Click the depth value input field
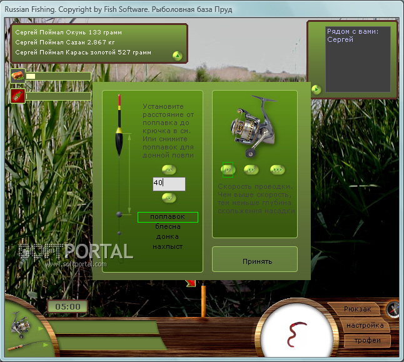Screen dimensions: 404x362 169,184
